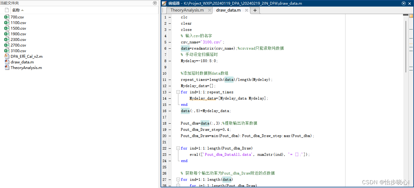Click the comment %添加延时数据到data数组
This screenshot has height=188, width=414.
[205, 73]
